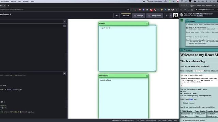Click the 'Wild Header' table cell
Image resolution: width=218 pixels, height=122 pixels.
pyautogui.click(x=187, y=111)
